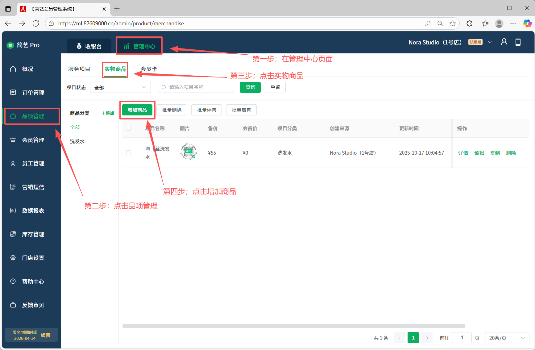Click the browser forward arrow
Viewport: 535px width, 350px height.
[22, 23]
